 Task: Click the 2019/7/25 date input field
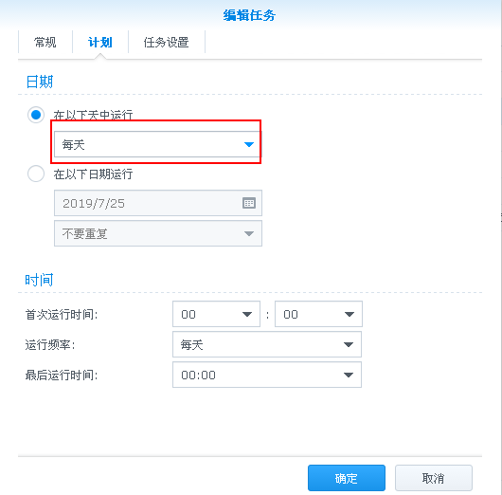click(158, 203)
